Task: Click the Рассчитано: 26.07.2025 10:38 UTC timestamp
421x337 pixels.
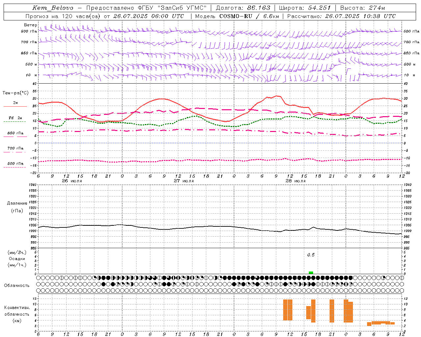Action: click(341, 16)
